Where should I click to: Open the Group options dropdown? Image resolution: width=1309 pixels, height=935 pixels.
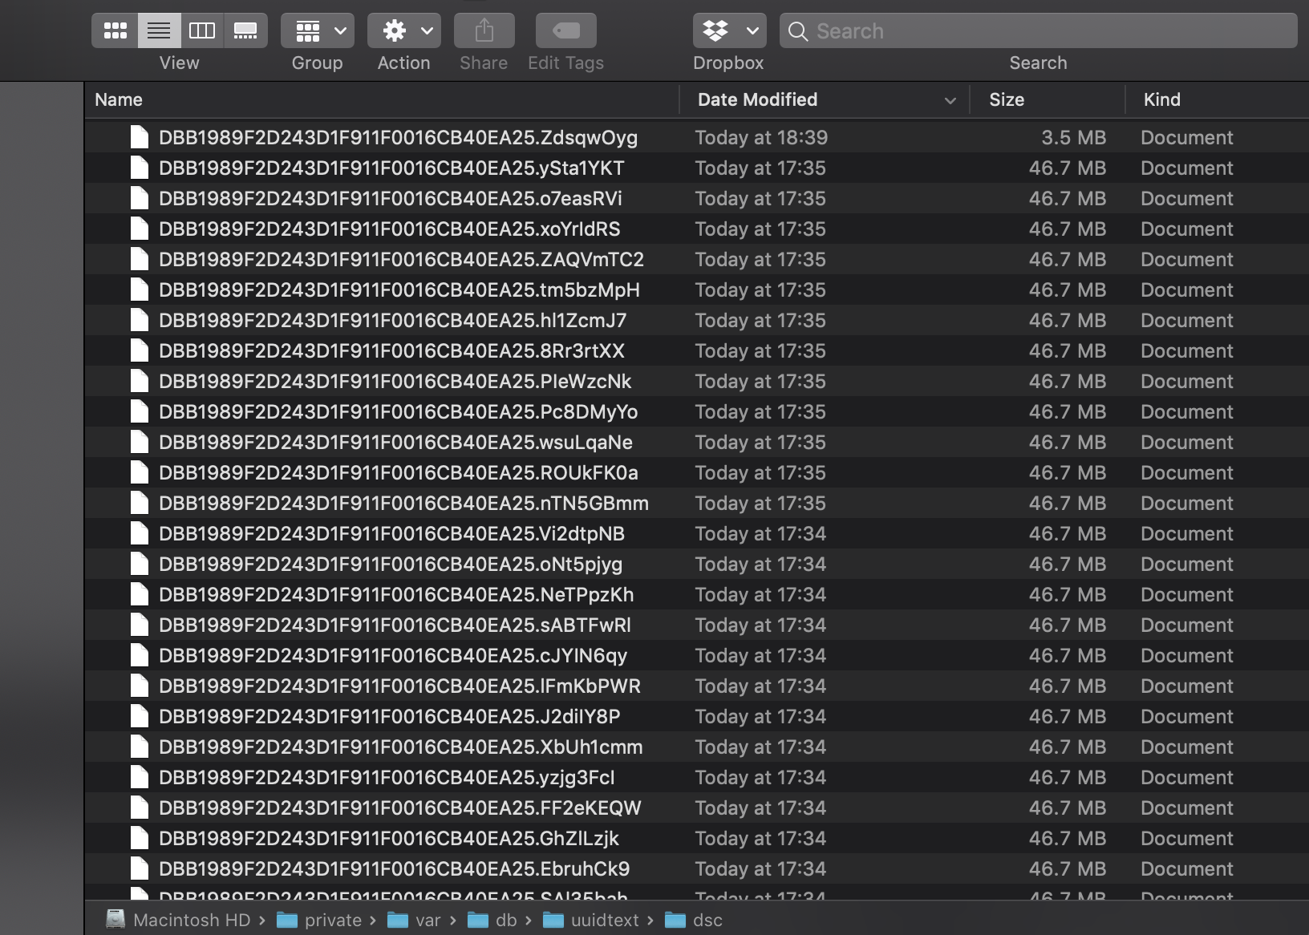pos(318,31)
